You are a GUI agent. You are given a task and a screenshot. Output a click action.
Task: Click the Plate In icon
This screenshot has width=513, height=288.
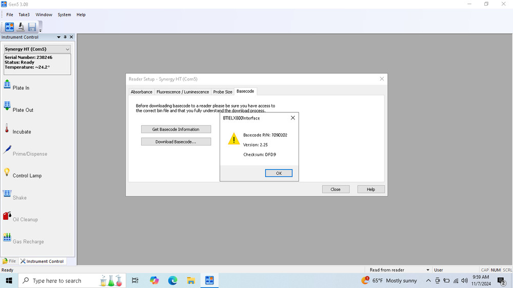[7, 85]
